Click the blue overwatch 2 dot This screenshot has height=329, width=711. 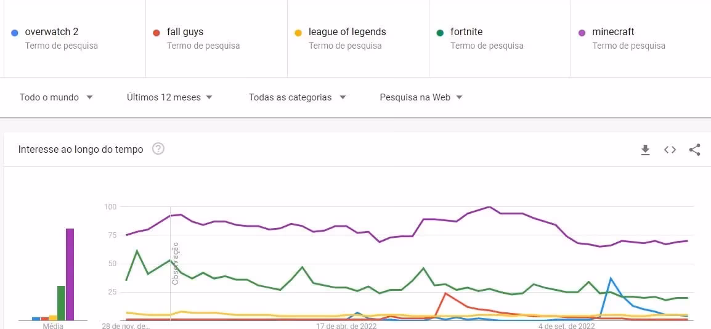(x=15, y=32)
